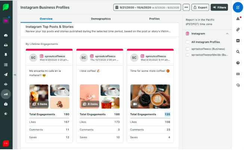Viewport: 244px width, 150px height.
Task: Click the link chain icon on right rail
Action: 238,30
